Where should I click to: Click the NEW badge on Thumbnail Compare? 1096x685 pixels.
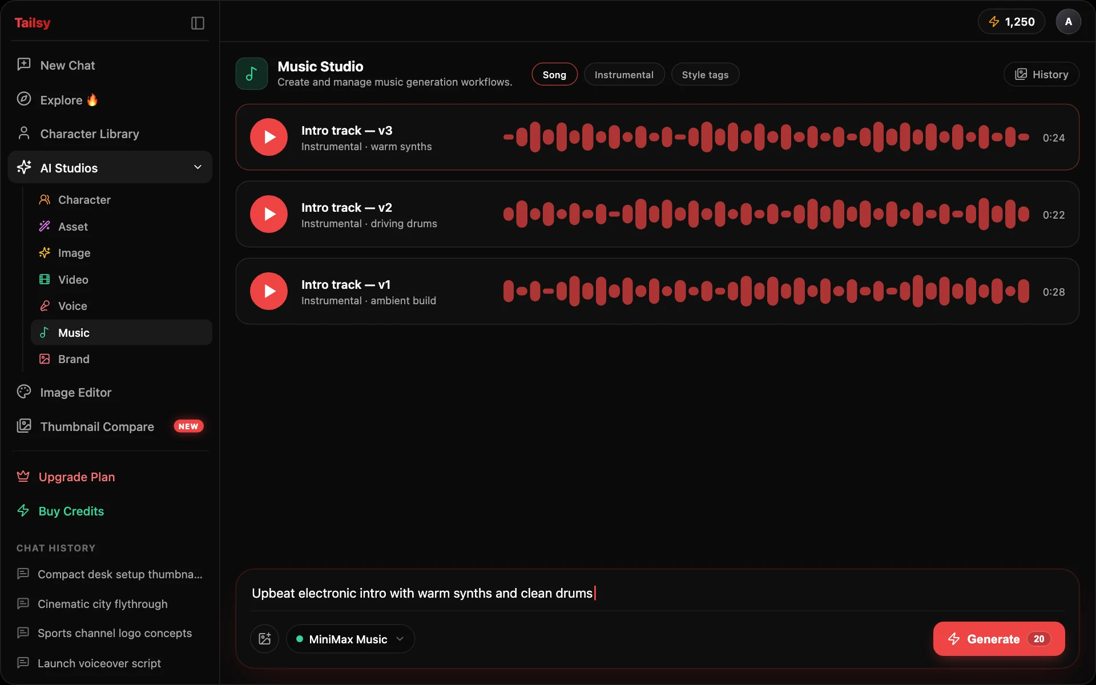188,426
